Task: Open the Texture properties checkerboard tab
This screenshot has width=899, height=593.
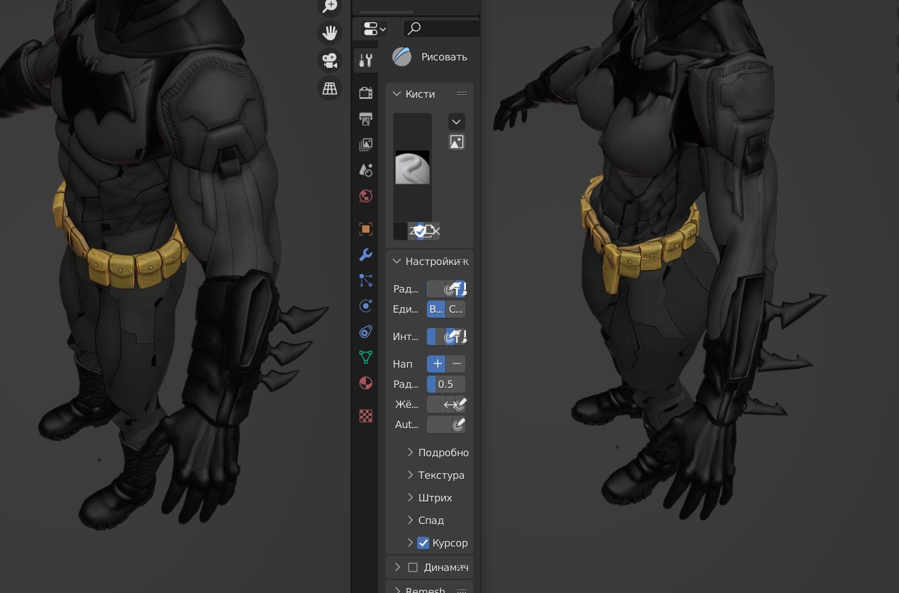Action: click(366, 416)
